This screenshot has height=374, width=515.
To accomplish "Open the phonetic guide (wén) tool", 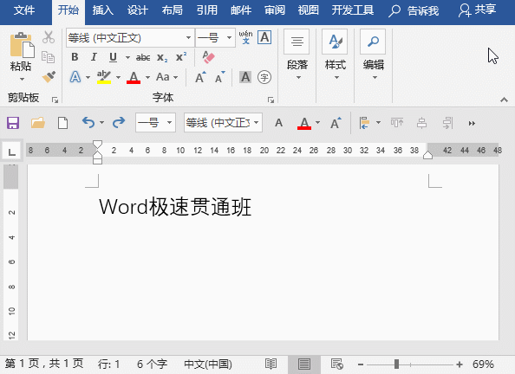I will point(245,37).
